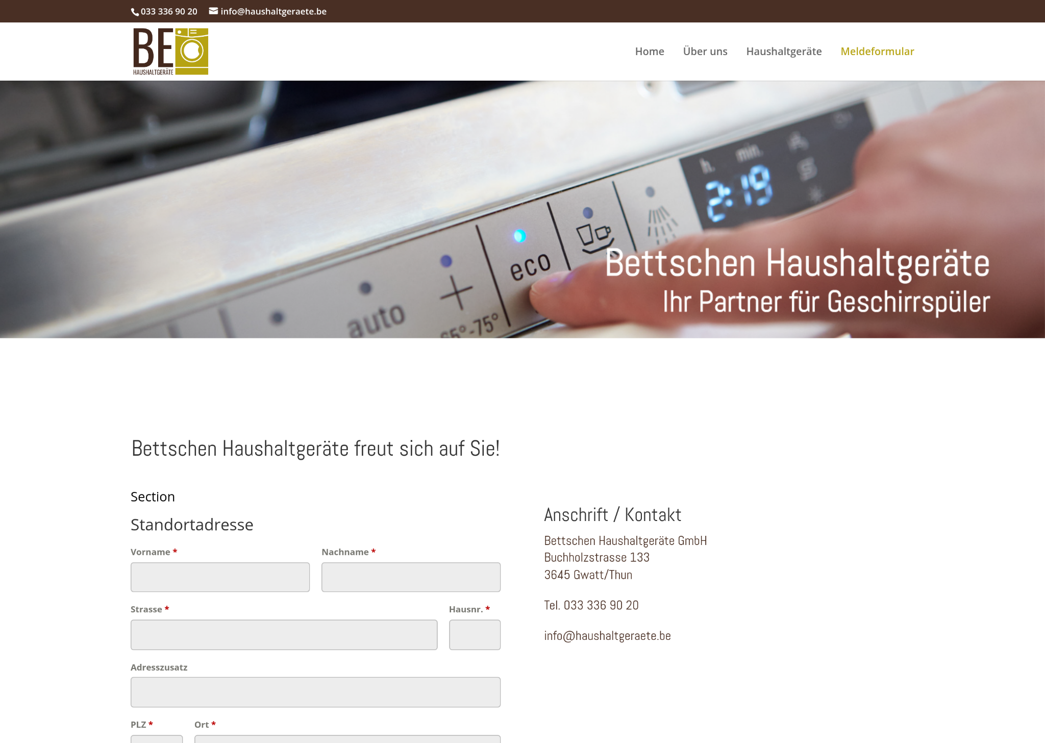Click the Anschrift / Kontakt heading
Screen dimensions: 1045x743
612,515
